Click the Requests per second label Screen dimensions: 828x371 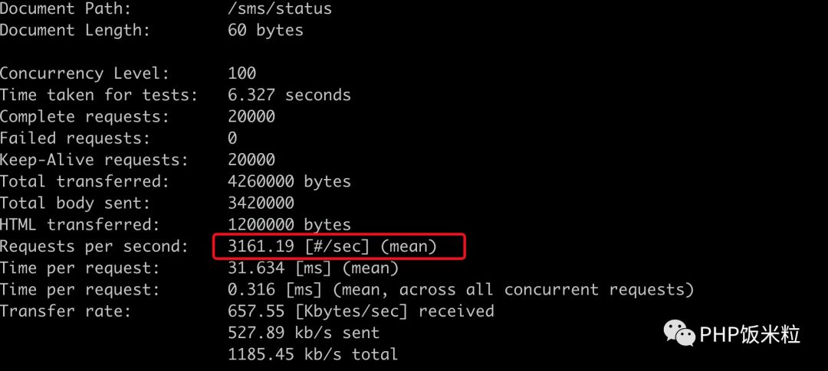pyautogui.click(x=94, y=246)
